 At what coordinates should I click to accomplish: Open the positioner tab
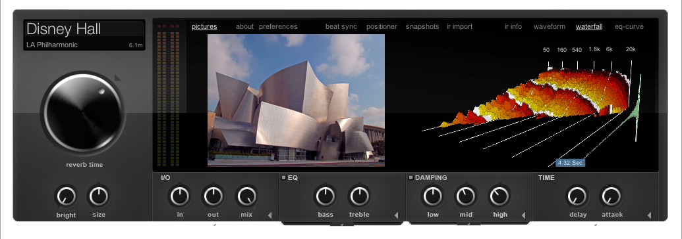382,26
